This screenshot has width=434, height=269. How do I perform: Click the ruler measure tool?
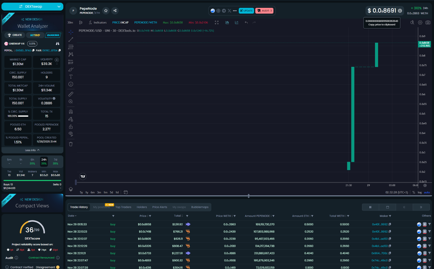point(71,94)
